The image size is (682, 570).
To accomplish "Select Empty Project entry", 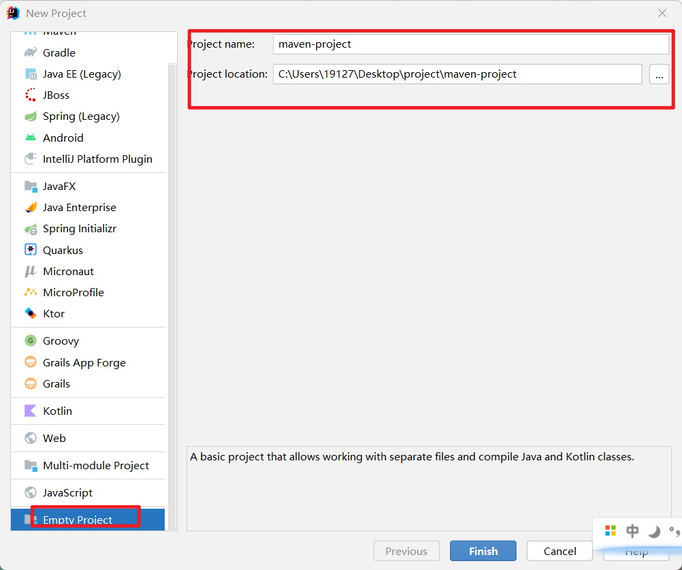I will pos(88,520).
